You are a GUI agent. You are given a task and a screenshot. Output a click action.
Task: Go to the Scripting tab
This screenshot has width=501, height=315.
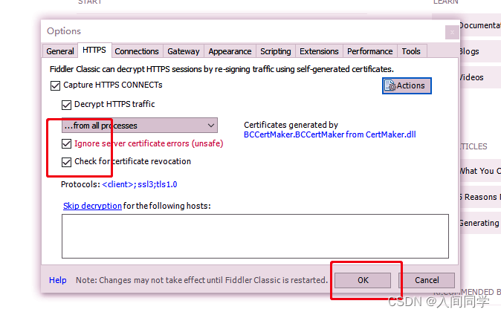point(276,51)
